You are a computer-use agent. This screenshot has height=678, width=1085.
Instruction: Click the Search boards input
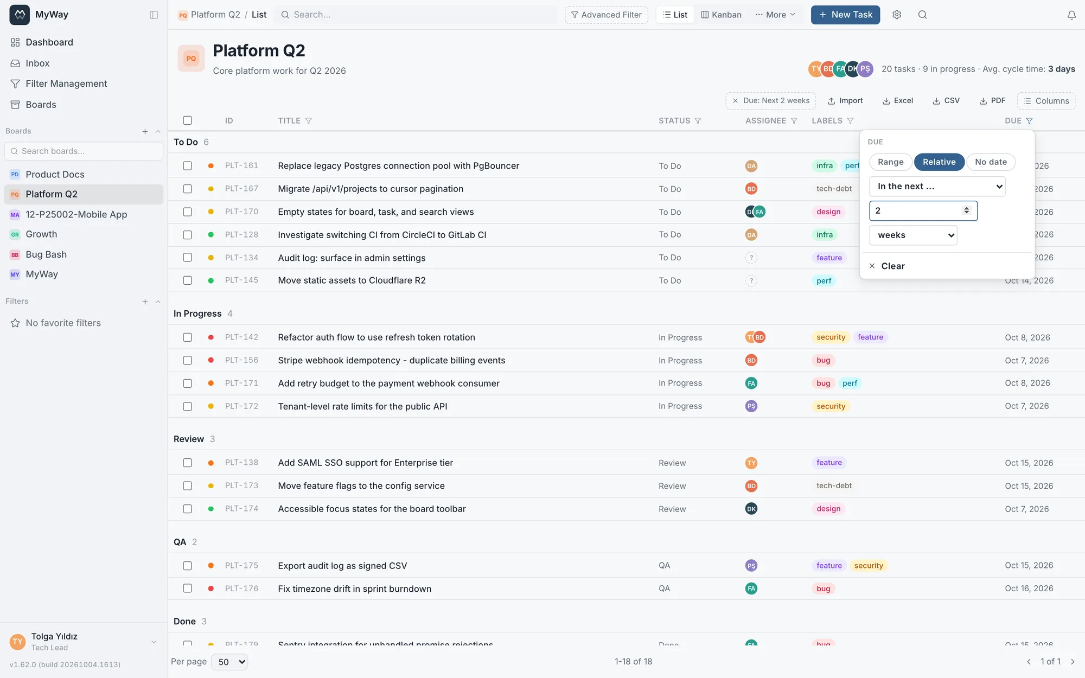84,151
